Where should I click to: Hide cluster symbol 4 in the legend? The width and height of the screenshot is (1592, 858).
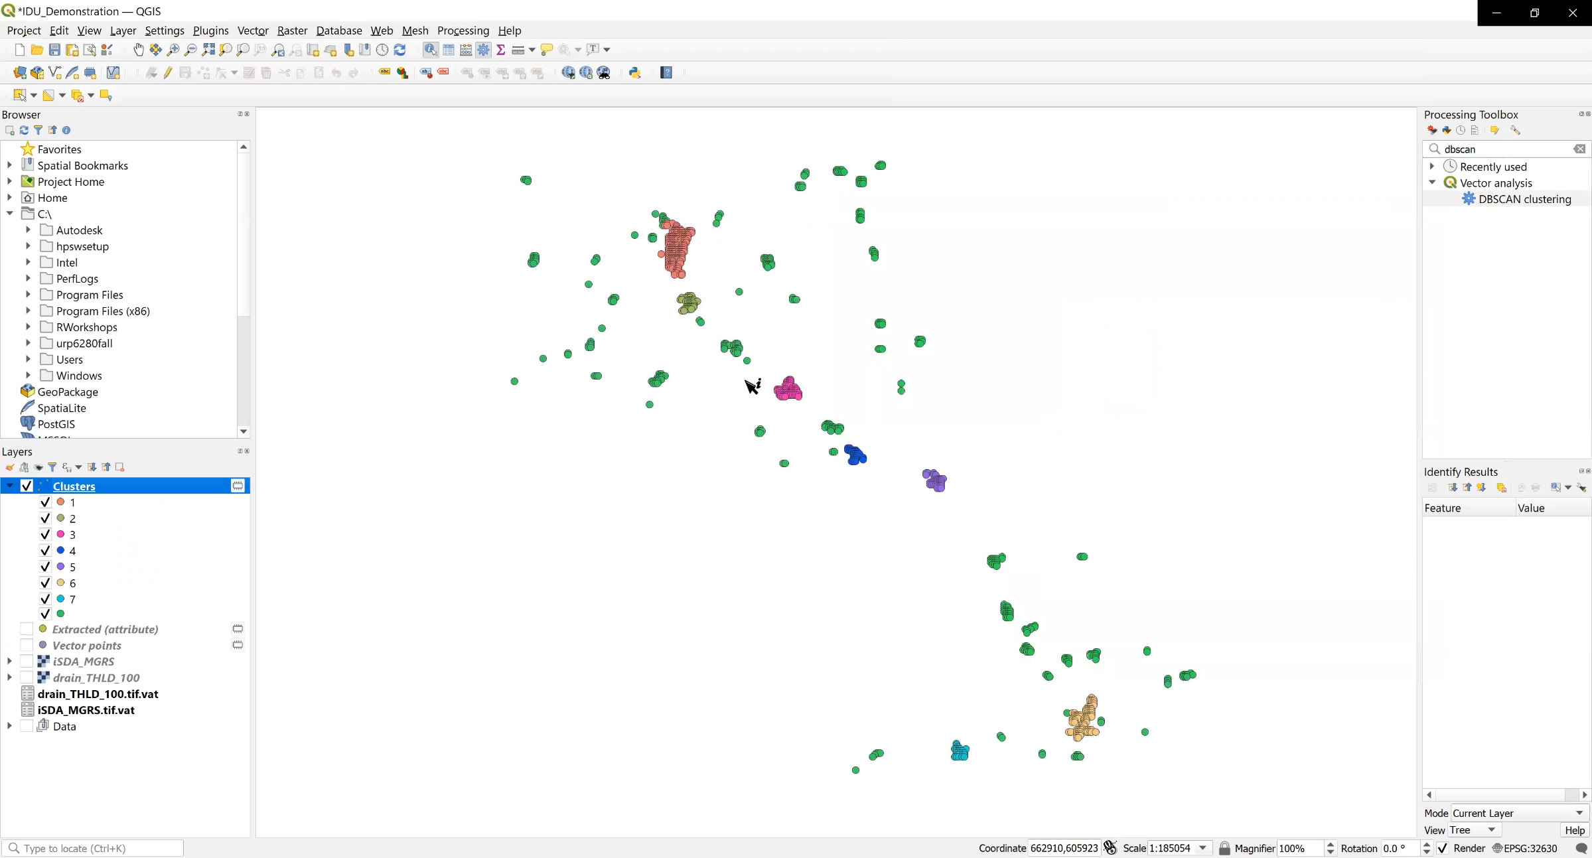44,550
